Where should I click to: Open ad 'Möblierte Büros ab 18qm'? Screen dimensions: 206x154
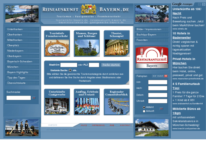pos(186,111)
